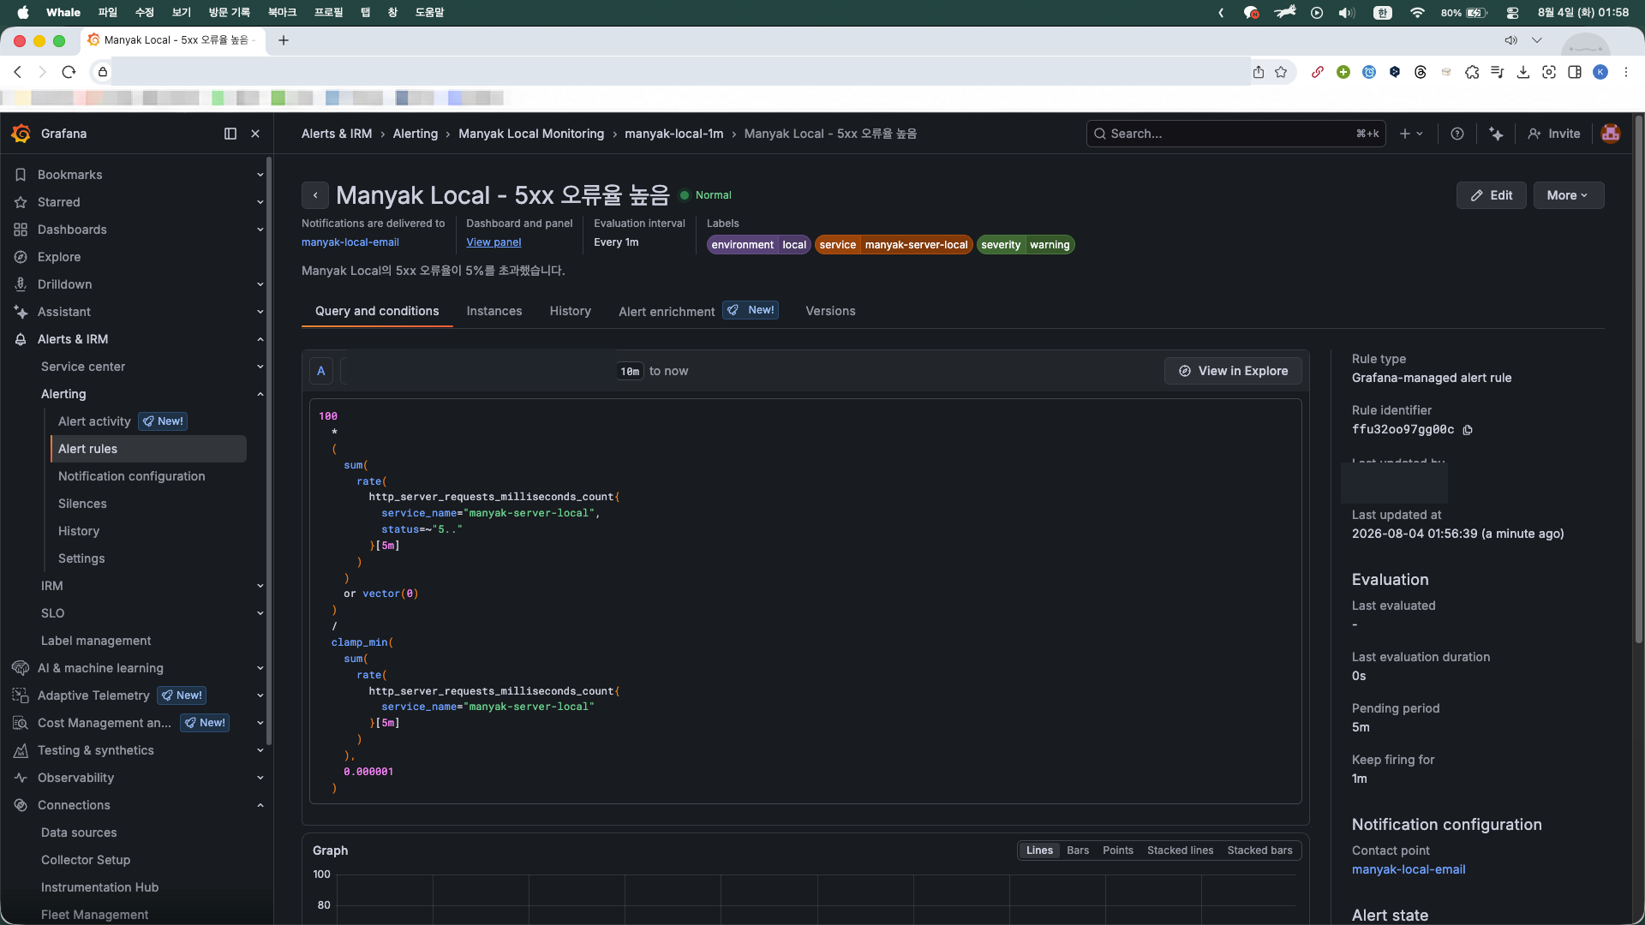1645x925 pixels.
Task: Click the browser reload icon
Action: 69,72
